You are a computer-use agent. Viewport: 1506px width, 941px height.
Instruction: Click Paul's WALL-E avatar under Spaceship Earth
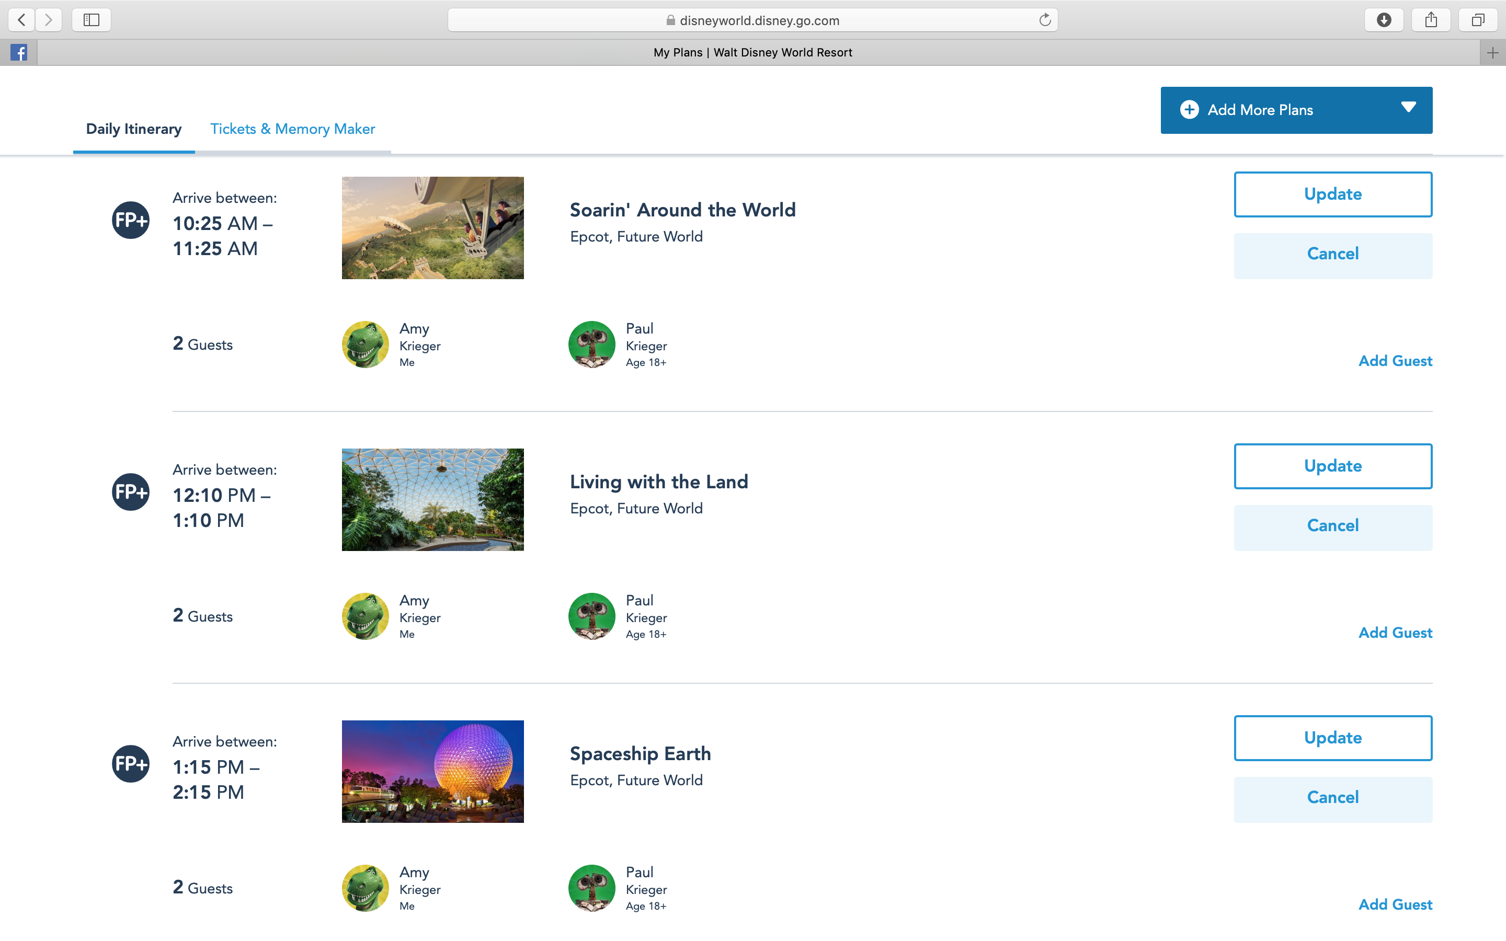(592, 888)
